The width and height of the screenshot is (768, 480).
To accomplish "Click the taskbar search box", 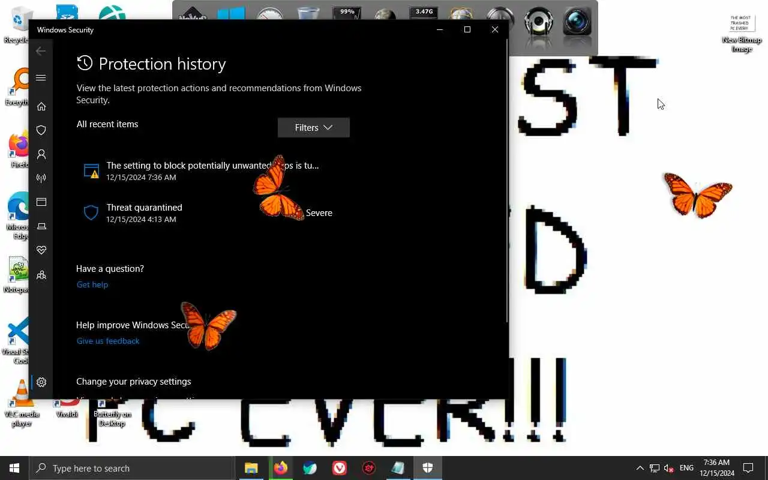I will (132, 468).
